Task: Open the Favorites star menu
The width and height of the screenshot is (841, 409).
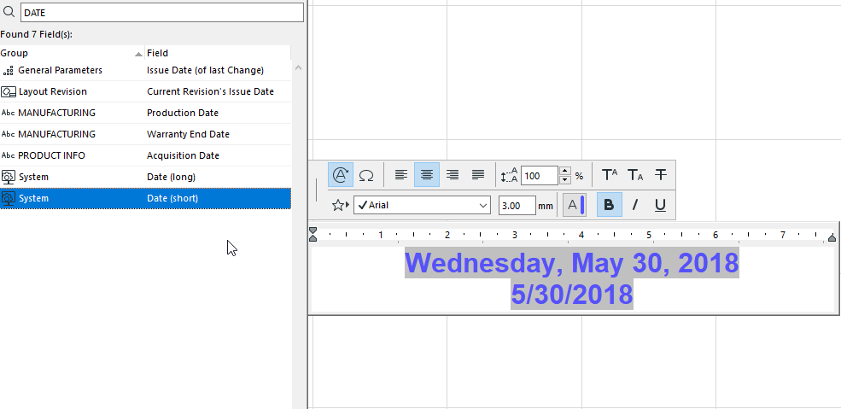Action: pyautogui.click(x=340, y=205)
